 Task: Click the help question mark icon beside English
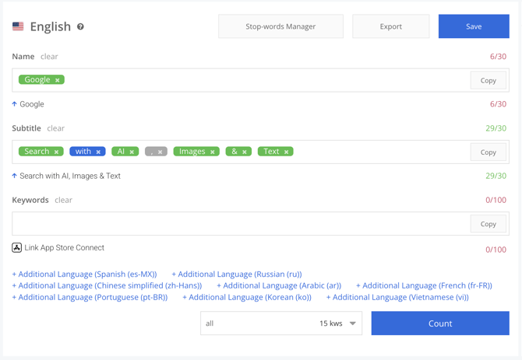click(80, 26)
